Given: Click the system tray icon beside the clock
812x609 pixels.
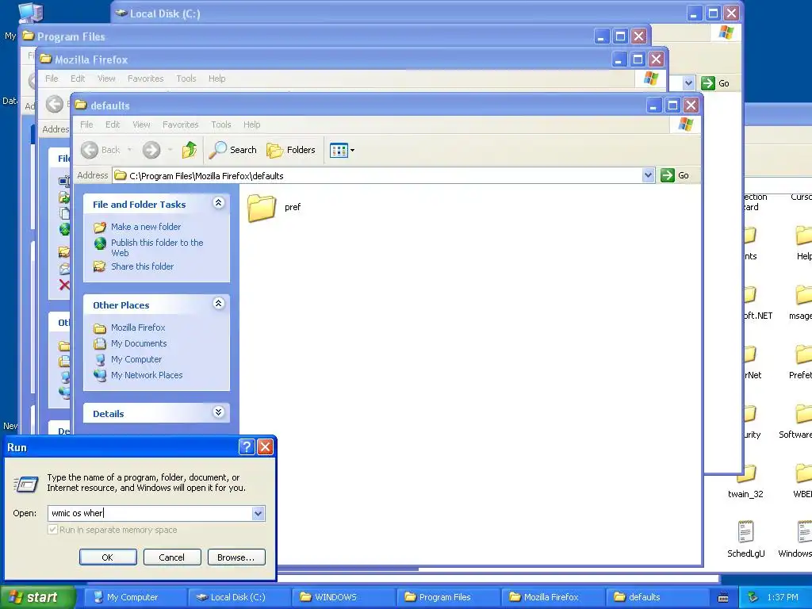Looking at the screenshot, I should 753,597.
